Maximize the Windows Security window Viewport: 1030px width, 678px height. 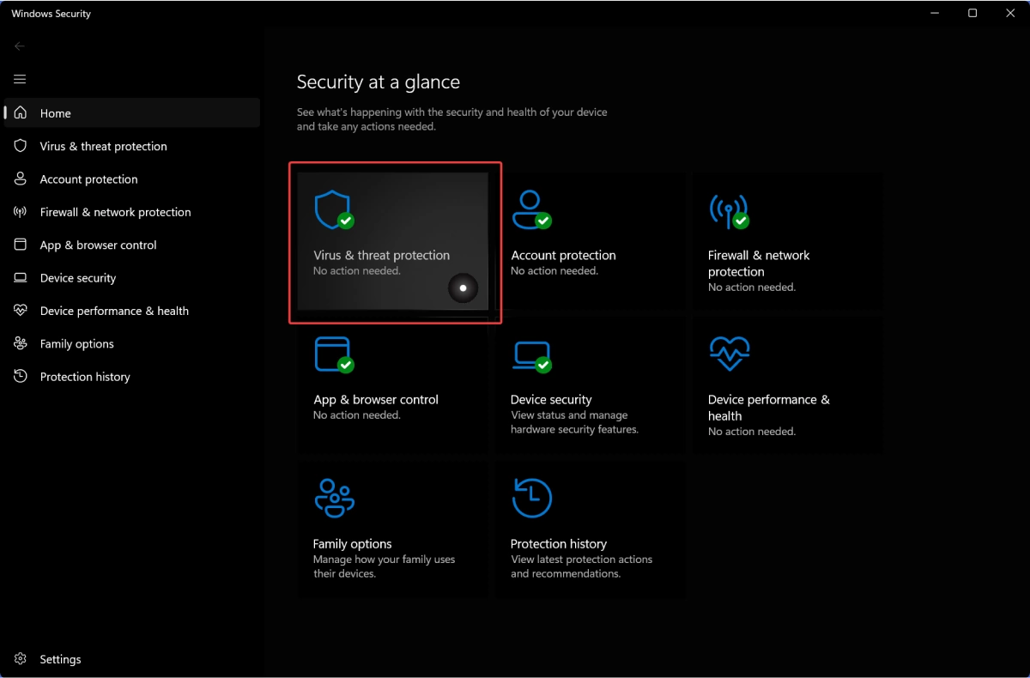point(972,13)
